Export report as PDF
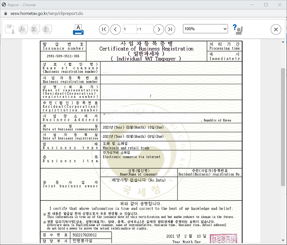This screenshot has height=245, width=287. [23, 29]
